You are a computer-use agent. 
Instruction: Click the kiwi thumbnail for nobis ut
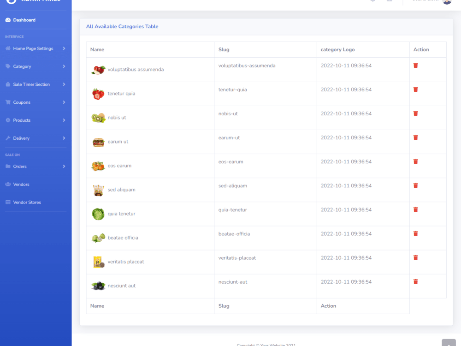(98, 118)
